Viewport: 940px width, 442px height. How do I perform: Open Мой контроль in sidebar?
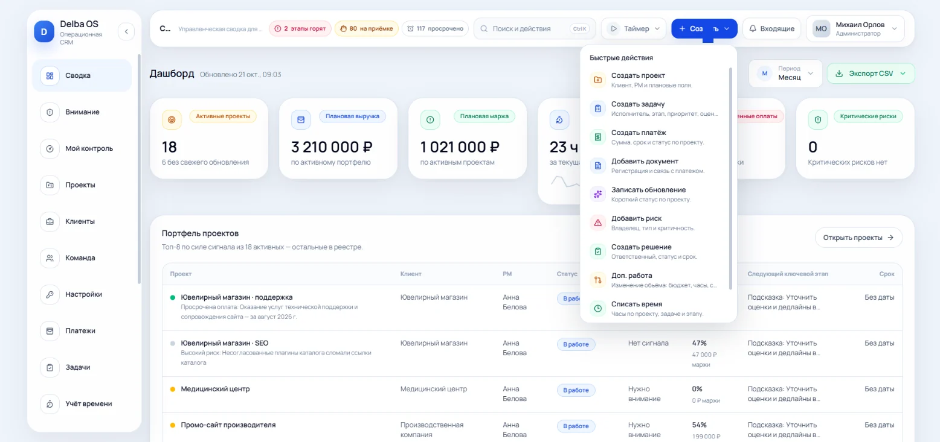coord(82,148)
